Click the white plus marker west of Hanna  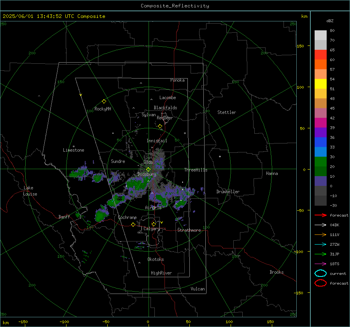point(220,156)
